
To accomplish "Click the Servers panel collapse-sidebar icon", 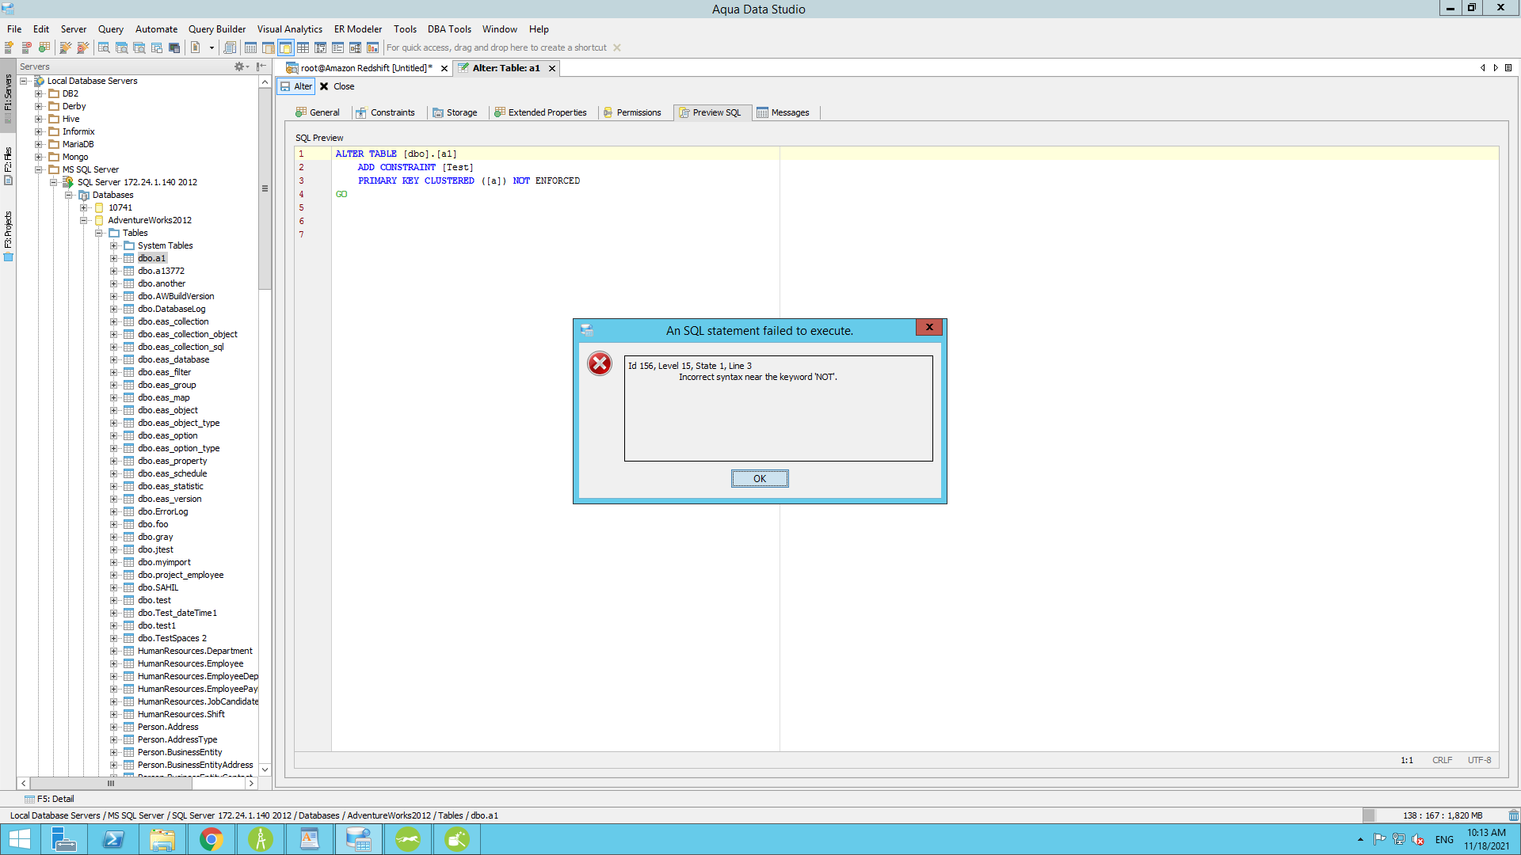I will tap(261, 66).
